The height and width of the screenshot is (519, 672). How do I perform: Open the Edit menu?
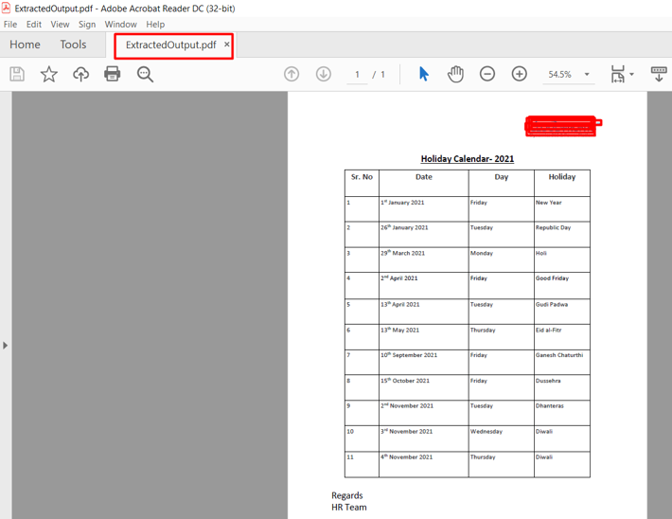click(x=34, y=25)
